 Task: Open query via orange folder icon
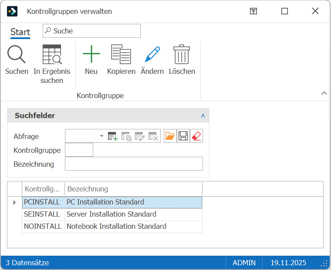coord(170,136)
